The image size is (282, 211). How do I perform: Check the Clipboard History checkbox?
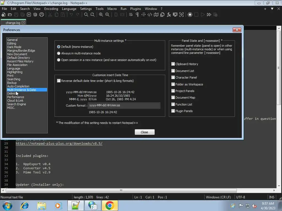(x=173, y=64)
